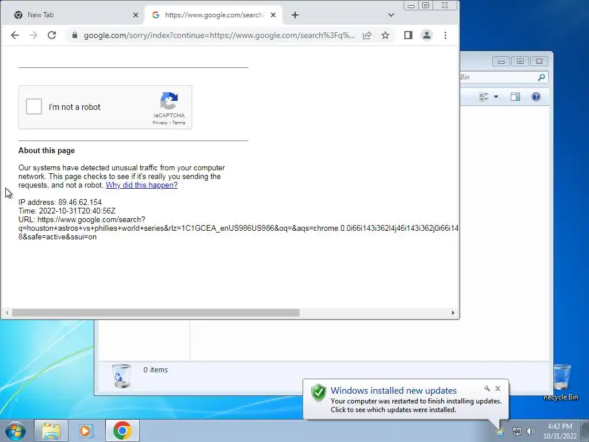This screenshot has height=442, width=589.
Task: Maximize the Chrome window
Action: click(426, 5)
